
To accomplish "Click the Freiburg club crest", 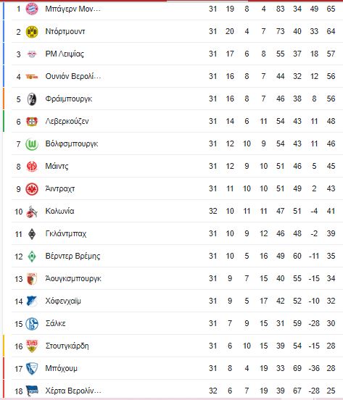I will point(32,99).
